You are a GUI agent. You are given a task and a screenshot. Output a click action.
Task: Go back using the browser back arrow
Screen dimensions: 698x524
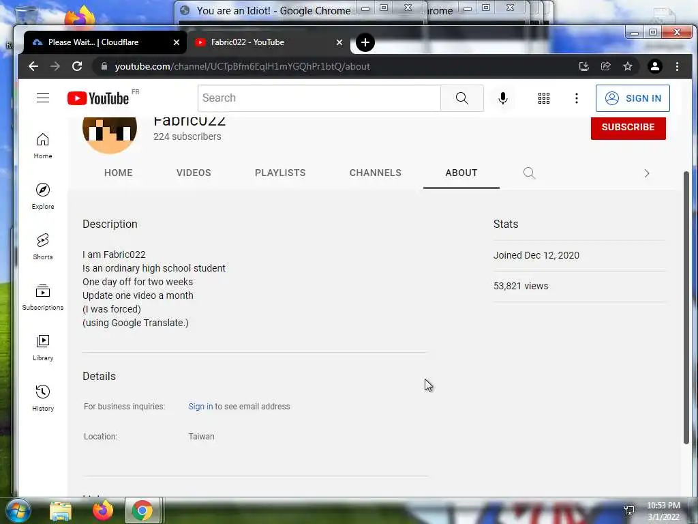[33, 66]
